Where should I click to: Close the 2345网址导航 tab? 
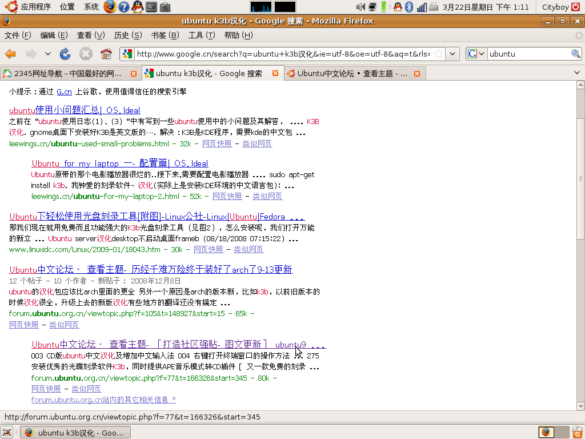(x=133, y=74)
